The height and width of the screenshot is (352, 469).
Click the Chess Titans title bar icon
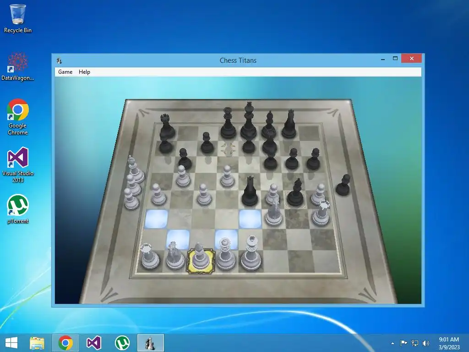(59, 60)
